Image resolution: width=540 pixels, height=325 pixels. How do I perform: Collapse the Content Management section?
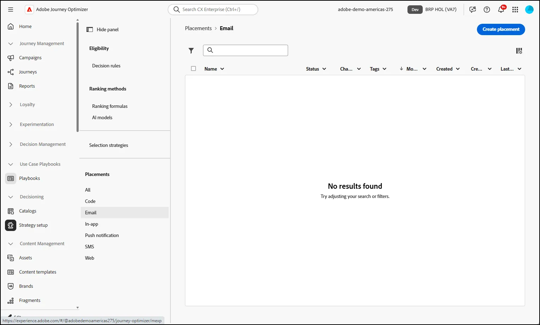point(11,244)
